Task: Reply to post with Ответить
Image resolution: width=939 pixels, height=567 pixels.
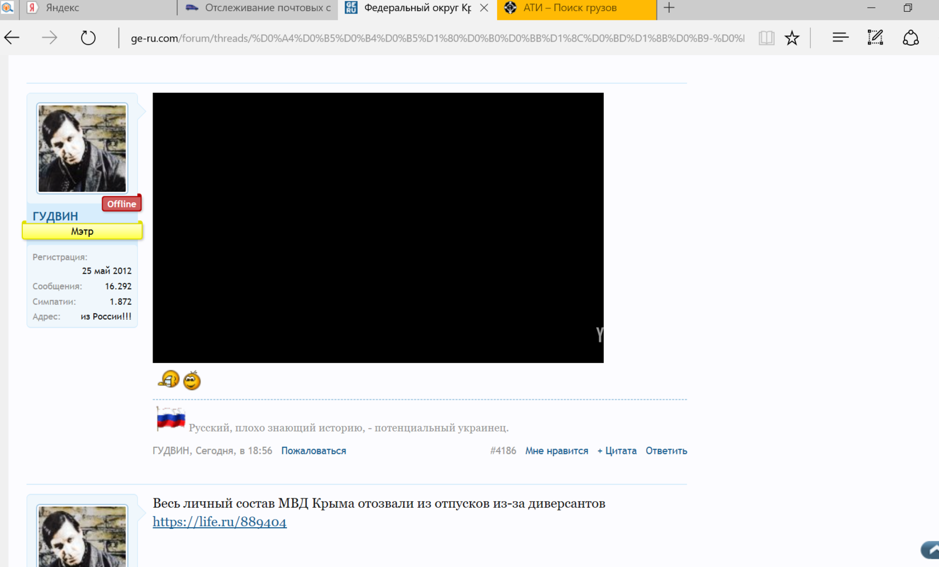Action: 666,450
